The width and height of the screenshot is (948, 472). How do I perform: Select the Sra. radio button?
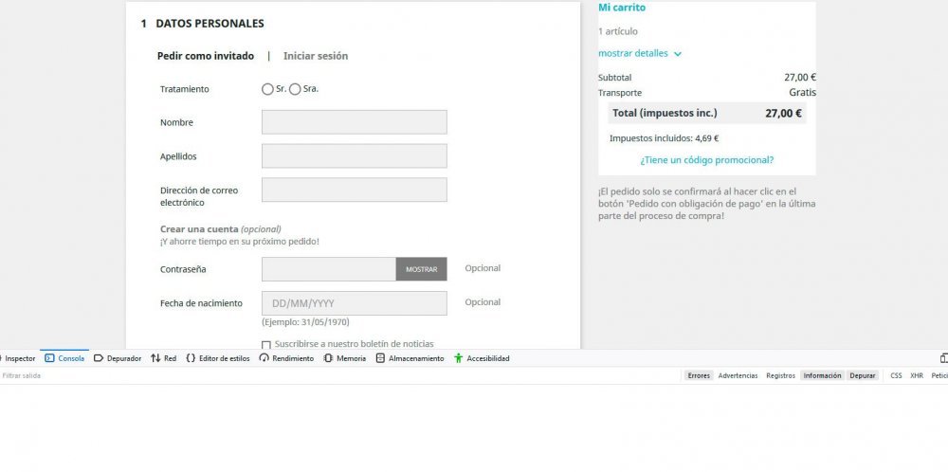(x=295, y=89)
